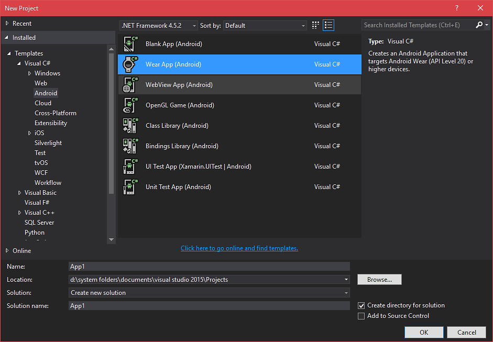The image size is (493, 342).
Task: Select UI Test App (Xamarin.UITest | Android)
Action: click(239, 167)
